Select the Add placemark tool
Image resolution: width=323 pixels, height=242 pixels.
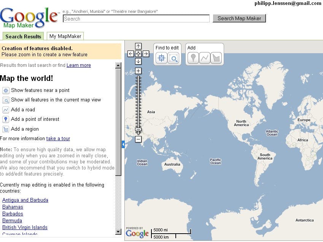(x=193, y=58)
